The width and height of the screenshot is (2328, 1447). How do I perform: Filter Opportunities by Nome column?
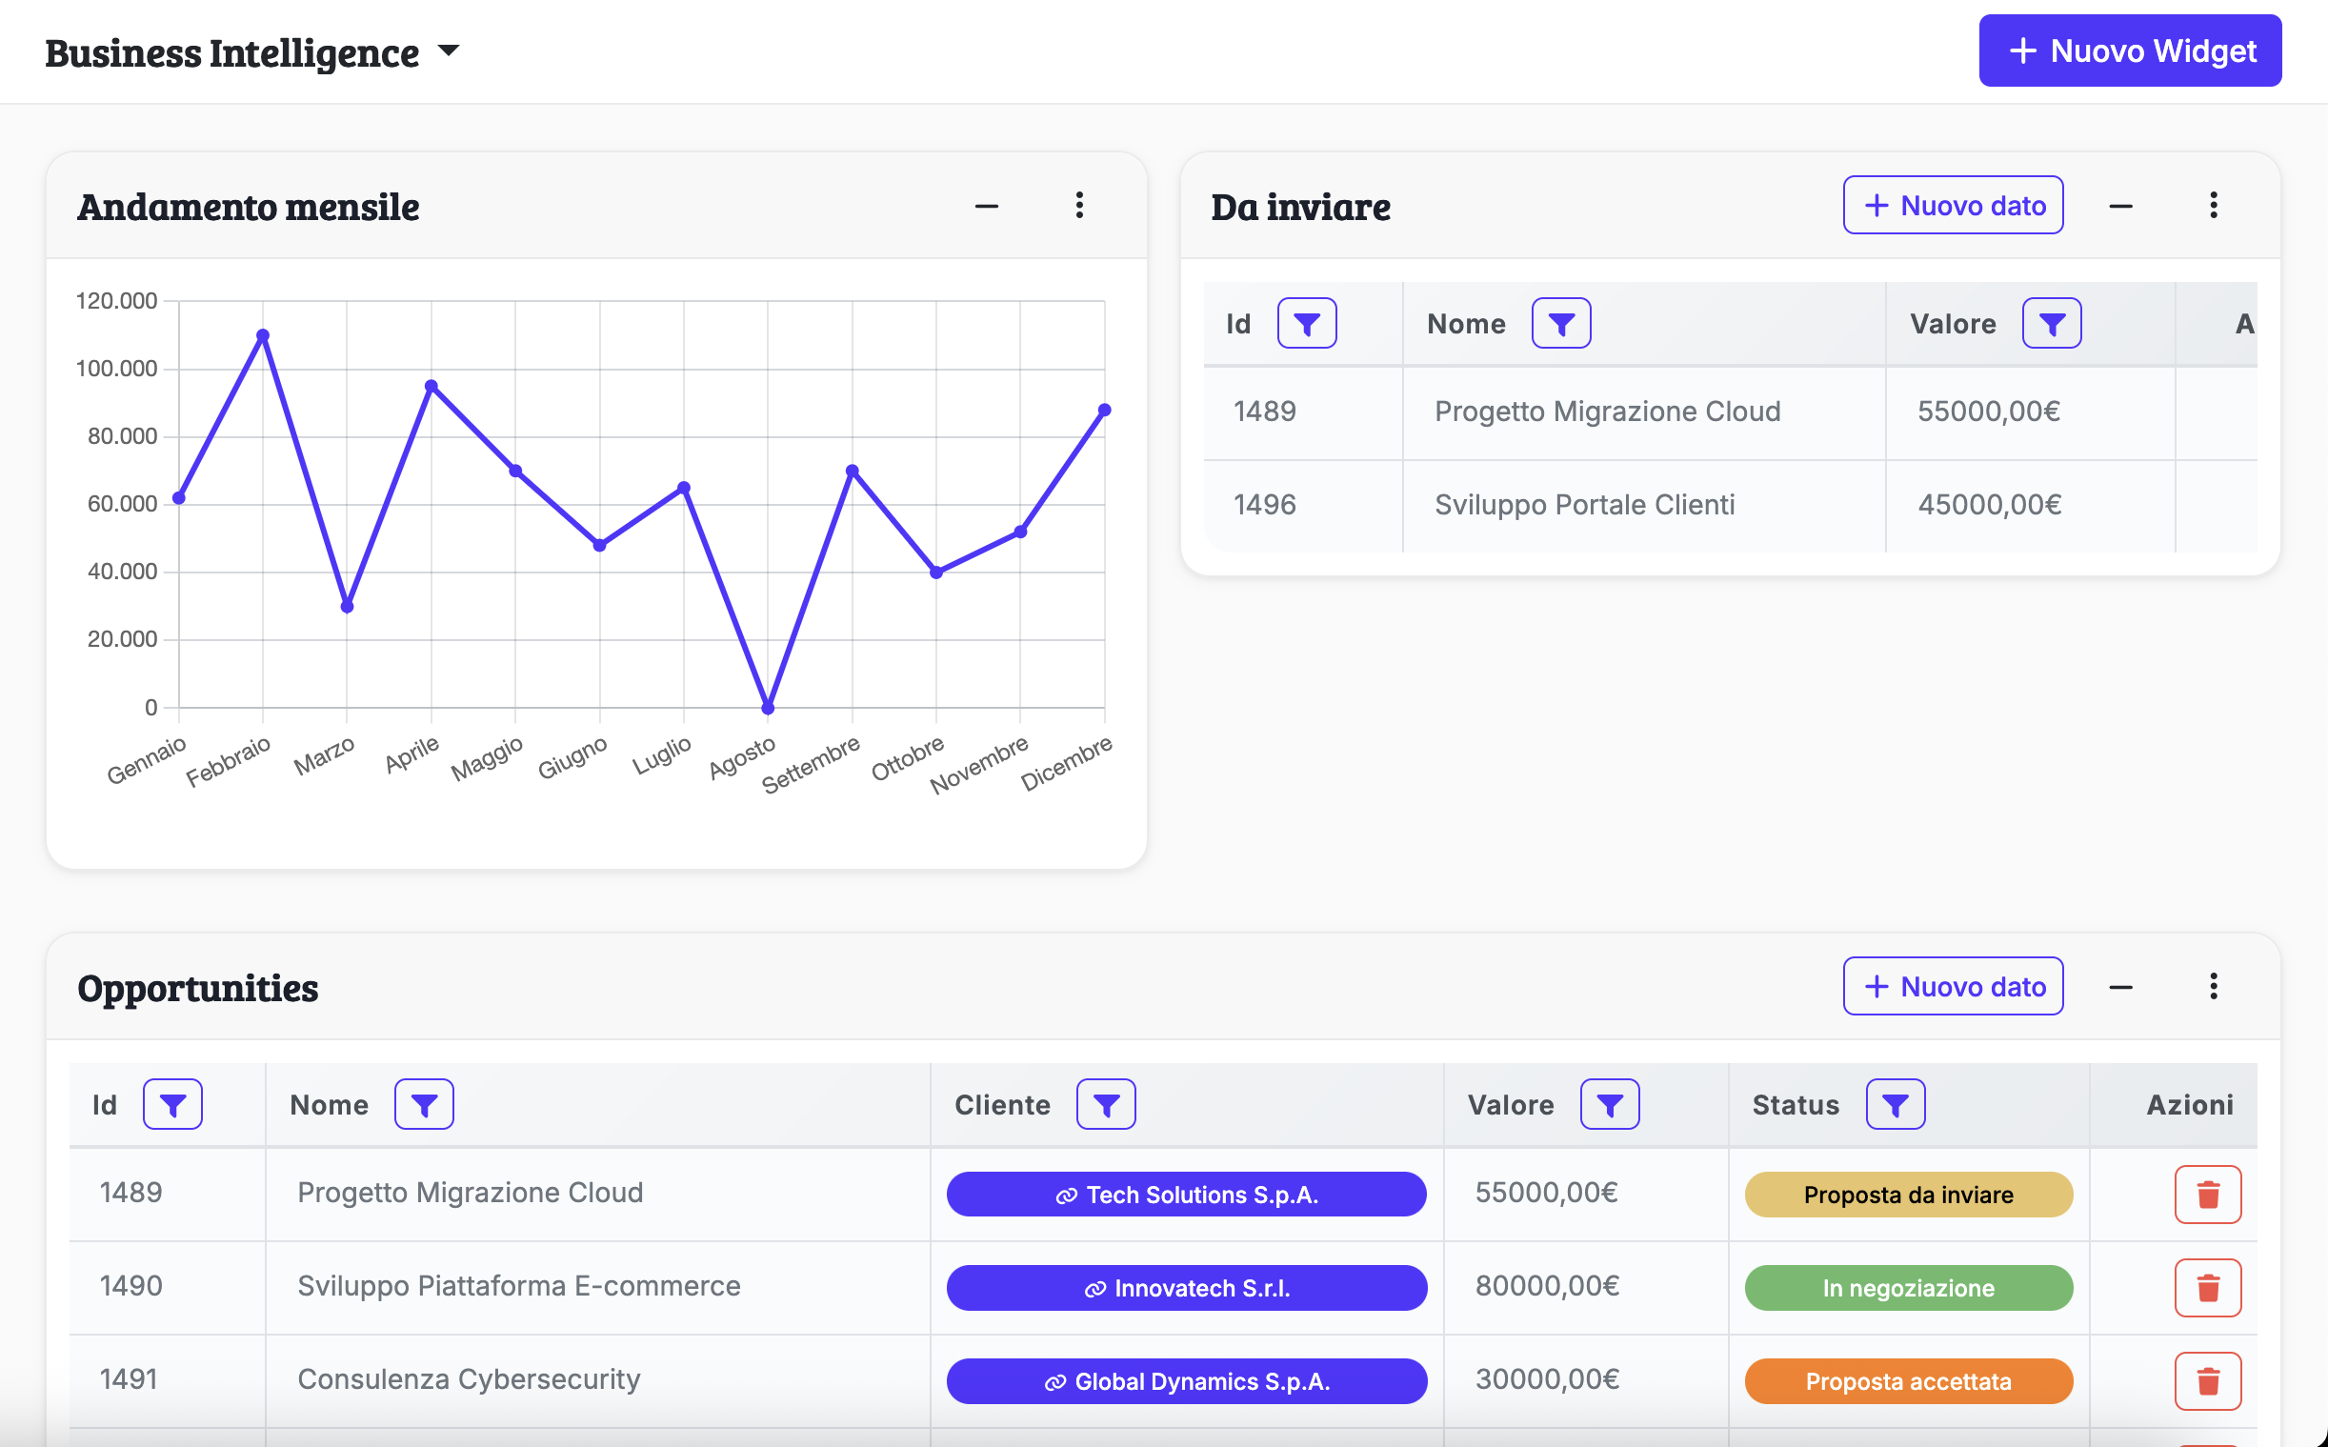tap(424, 1104)
